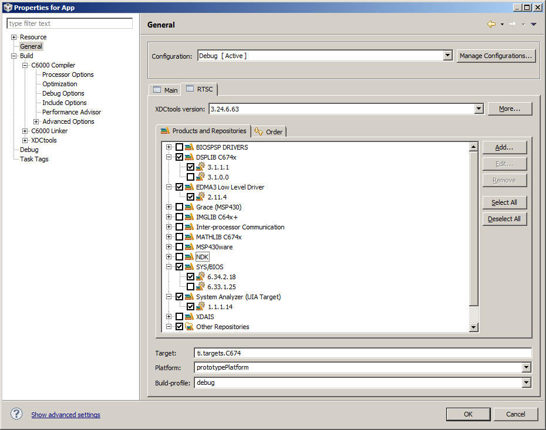Click the Properties for App title icon
The width and height of the screenshot is (546, 430).
click(8, 7)
